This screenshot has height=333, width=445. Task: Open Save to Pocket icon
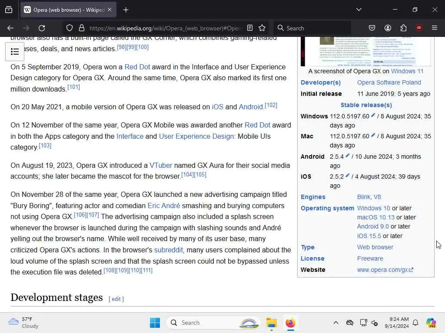372,28
